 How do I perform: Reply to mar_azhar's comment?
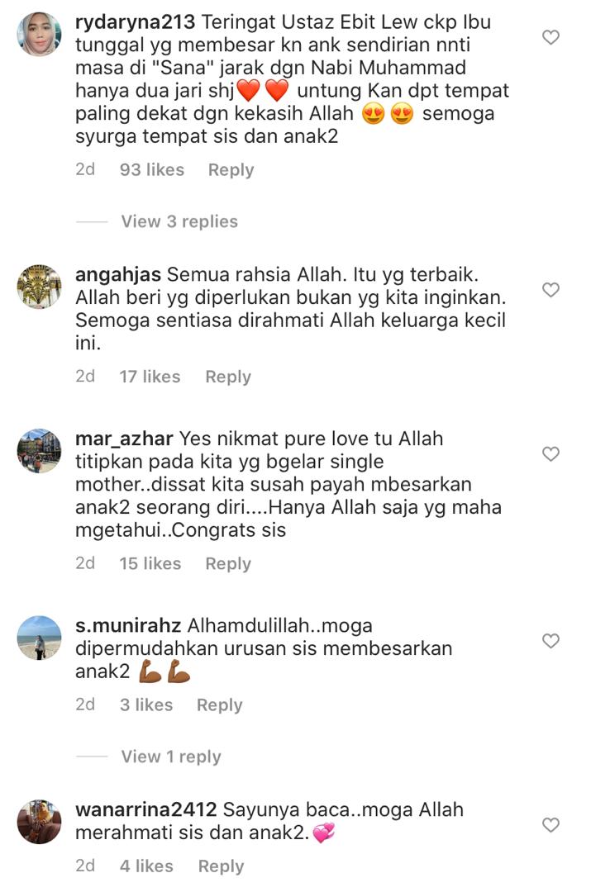(228, 564)
